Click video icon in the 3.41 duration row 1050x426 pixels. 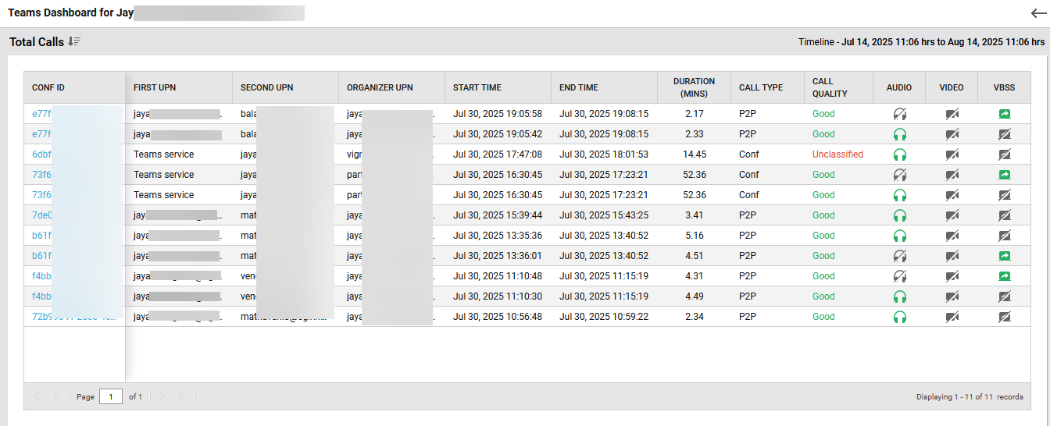[x=952, y=215]
